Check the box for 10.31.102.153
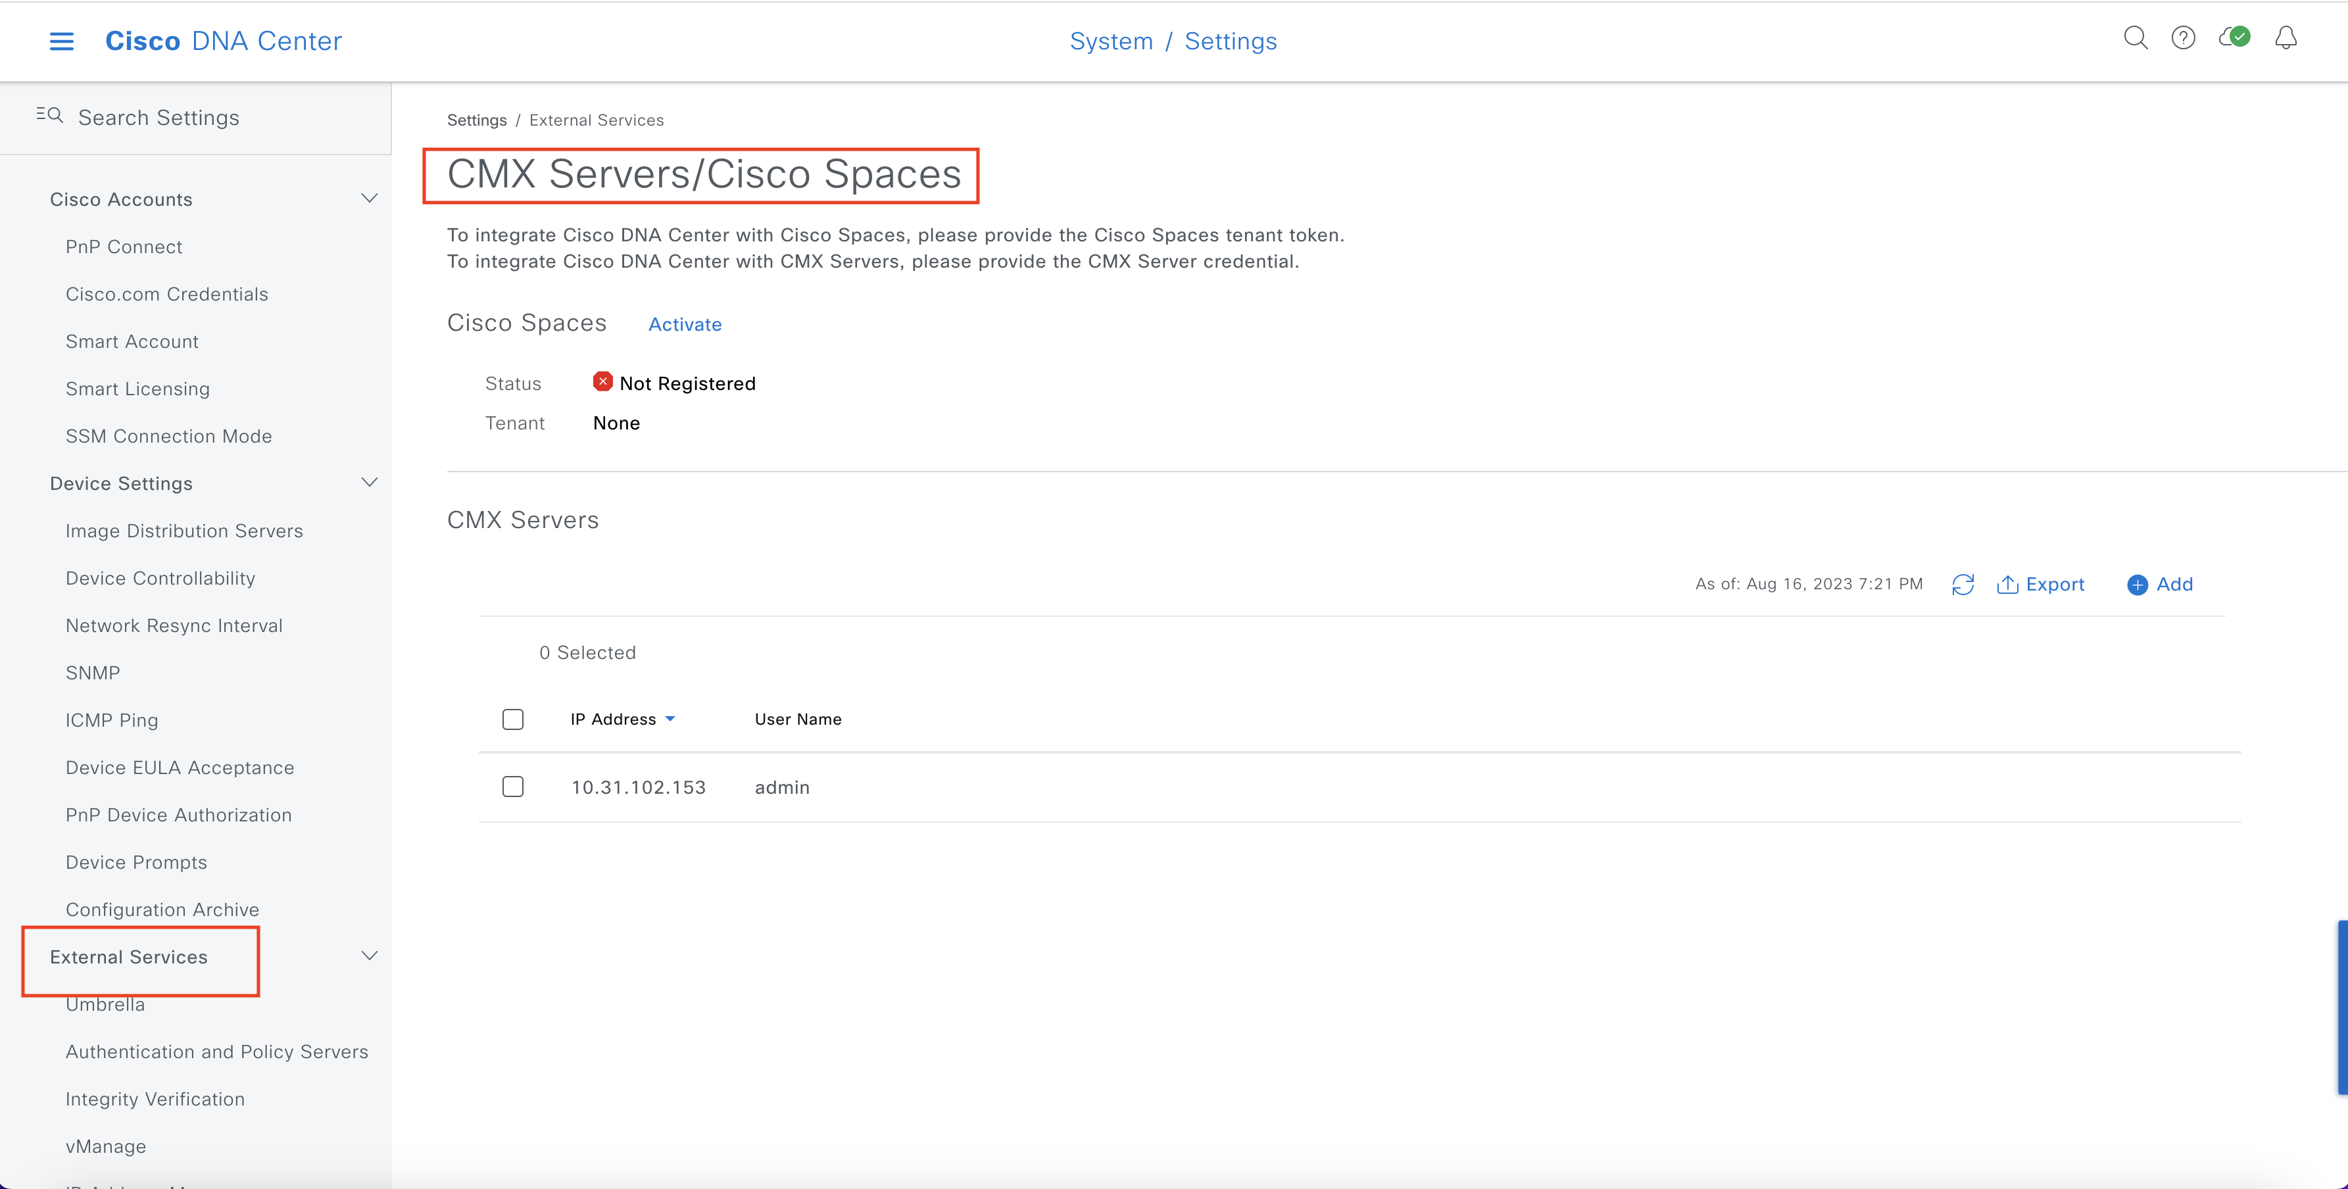The width and height of the screenshot is (2348, 1189). tap(513, 787)
